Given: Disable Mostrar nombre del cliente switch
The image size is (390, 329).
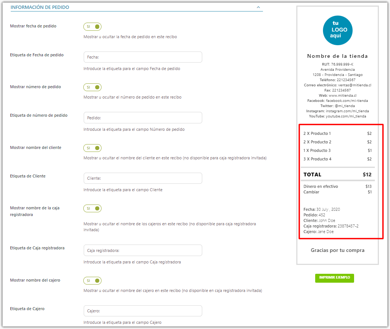Looking at the screenshot, I should tap(93, 148).
